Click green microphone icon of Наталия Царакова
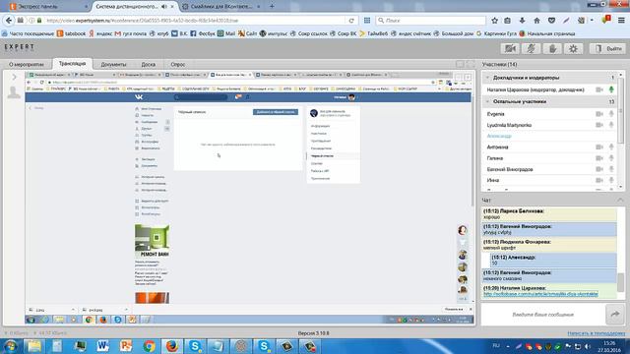Screen dimensions: 630x354 (611, 89)
